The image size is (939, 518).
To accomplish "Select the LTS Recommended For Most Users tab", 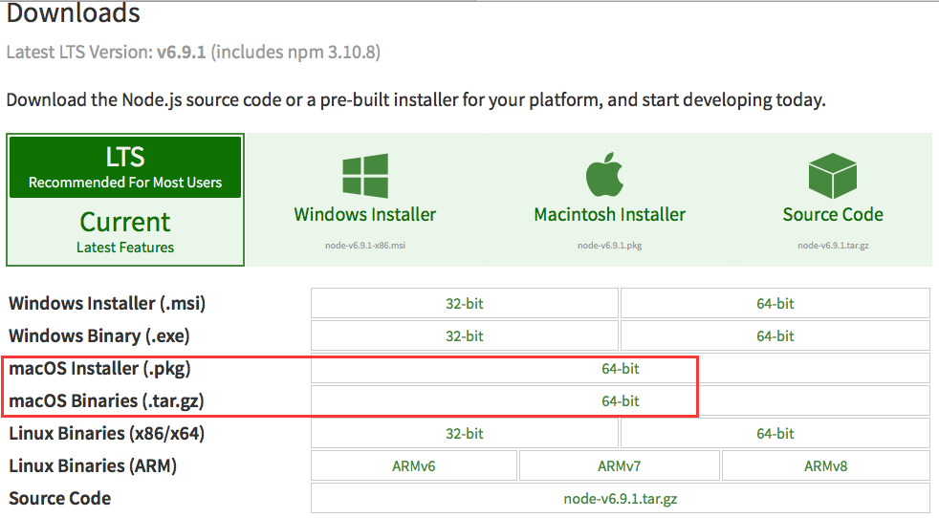I will point(125,167).
